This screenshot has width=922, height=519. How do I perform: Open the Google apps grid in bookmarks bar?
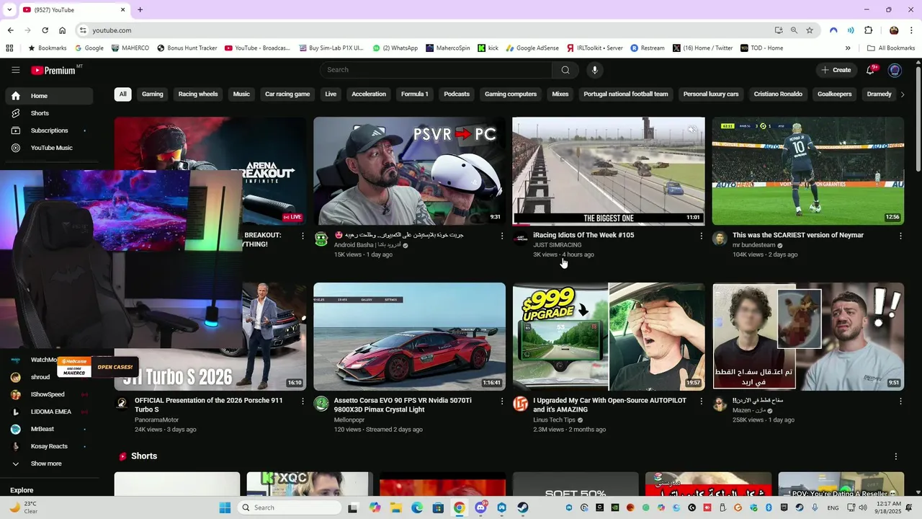(9, 48)
